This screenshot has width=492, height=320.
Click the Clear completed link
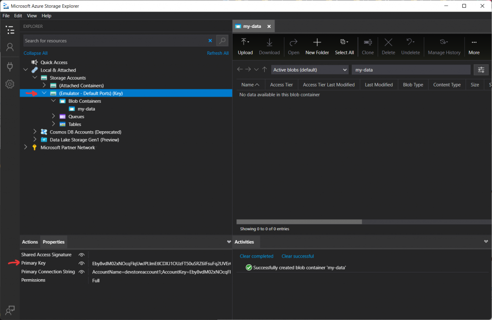(257, 256)
